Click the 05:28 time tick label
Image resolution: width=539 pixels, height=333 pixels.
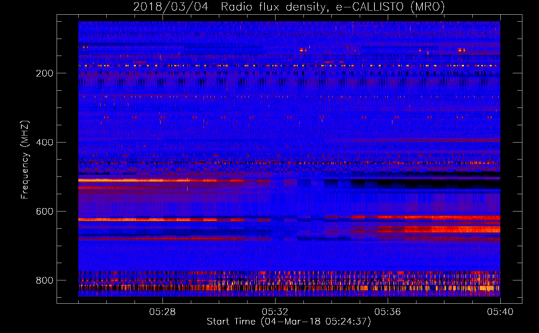coord(163,312)
